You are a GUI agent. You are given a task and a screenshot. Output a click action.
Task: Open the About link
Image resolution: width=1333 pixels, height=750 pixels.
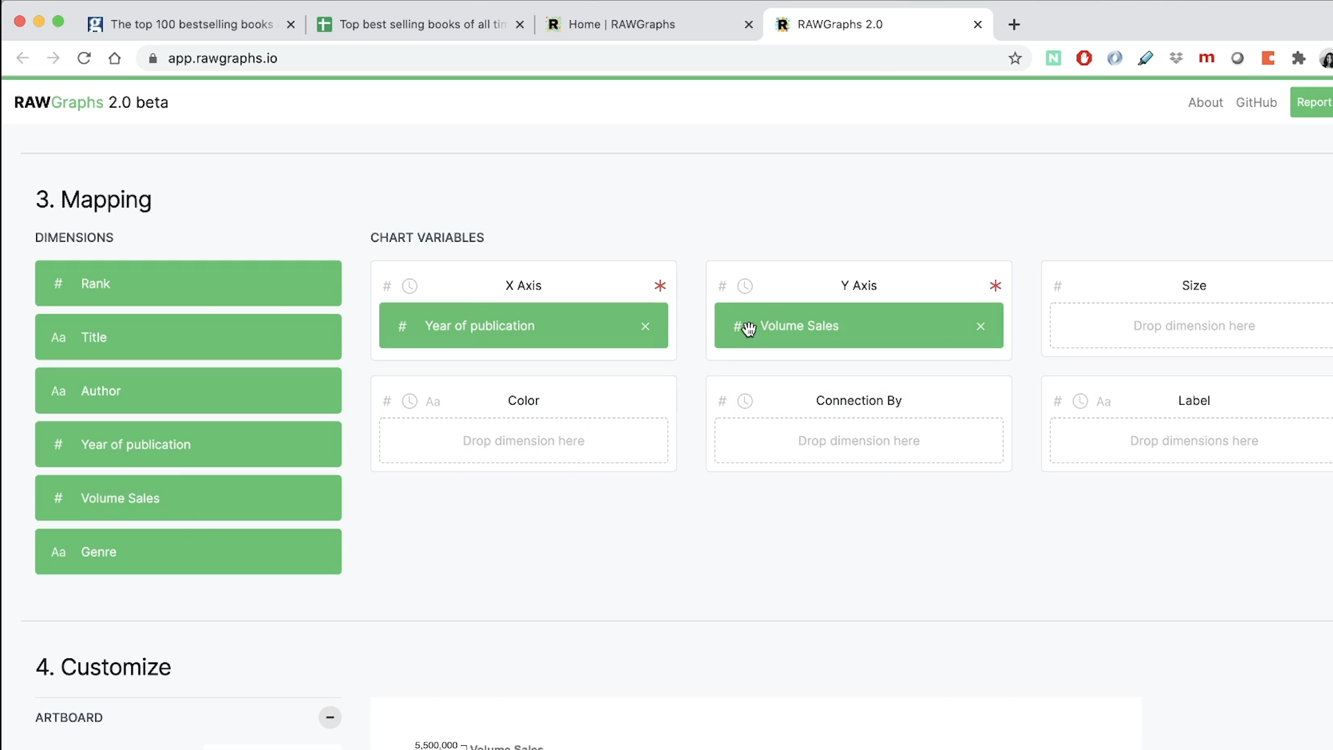(1205, 103)
